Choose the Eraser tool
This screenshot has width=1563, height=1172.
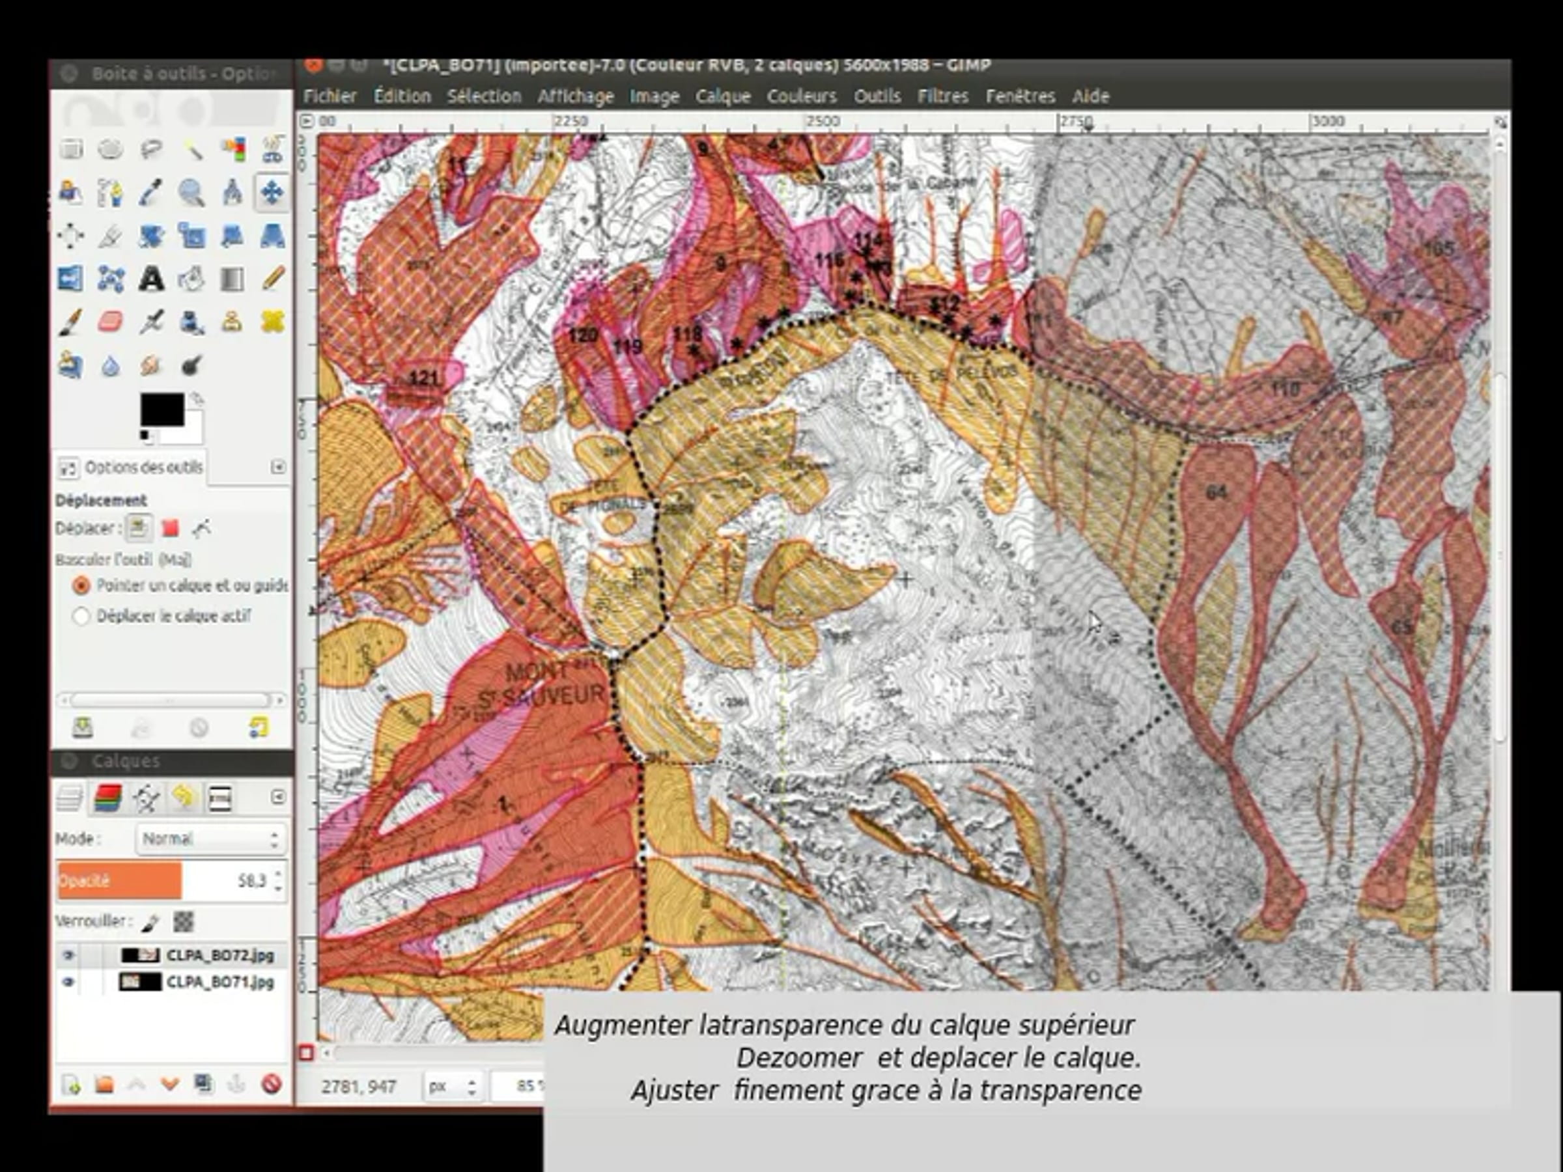point(110,322)
